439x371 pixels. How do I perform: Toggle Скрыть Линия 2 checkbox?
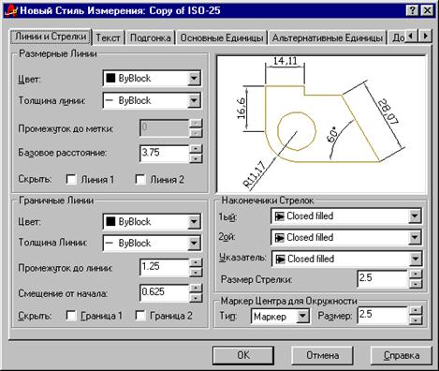[x=140, y=180]
